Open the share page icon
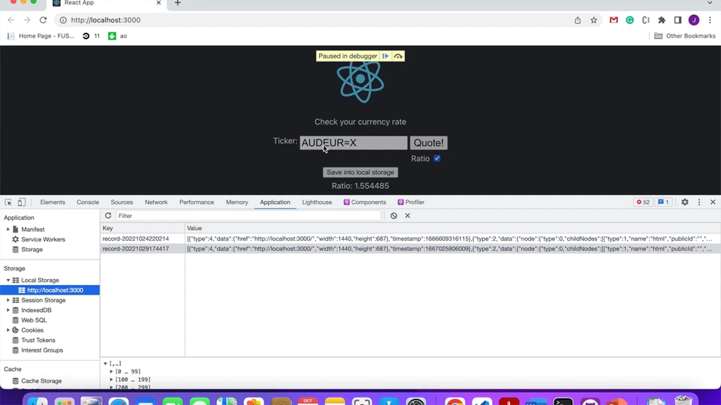 pos(578,19)
